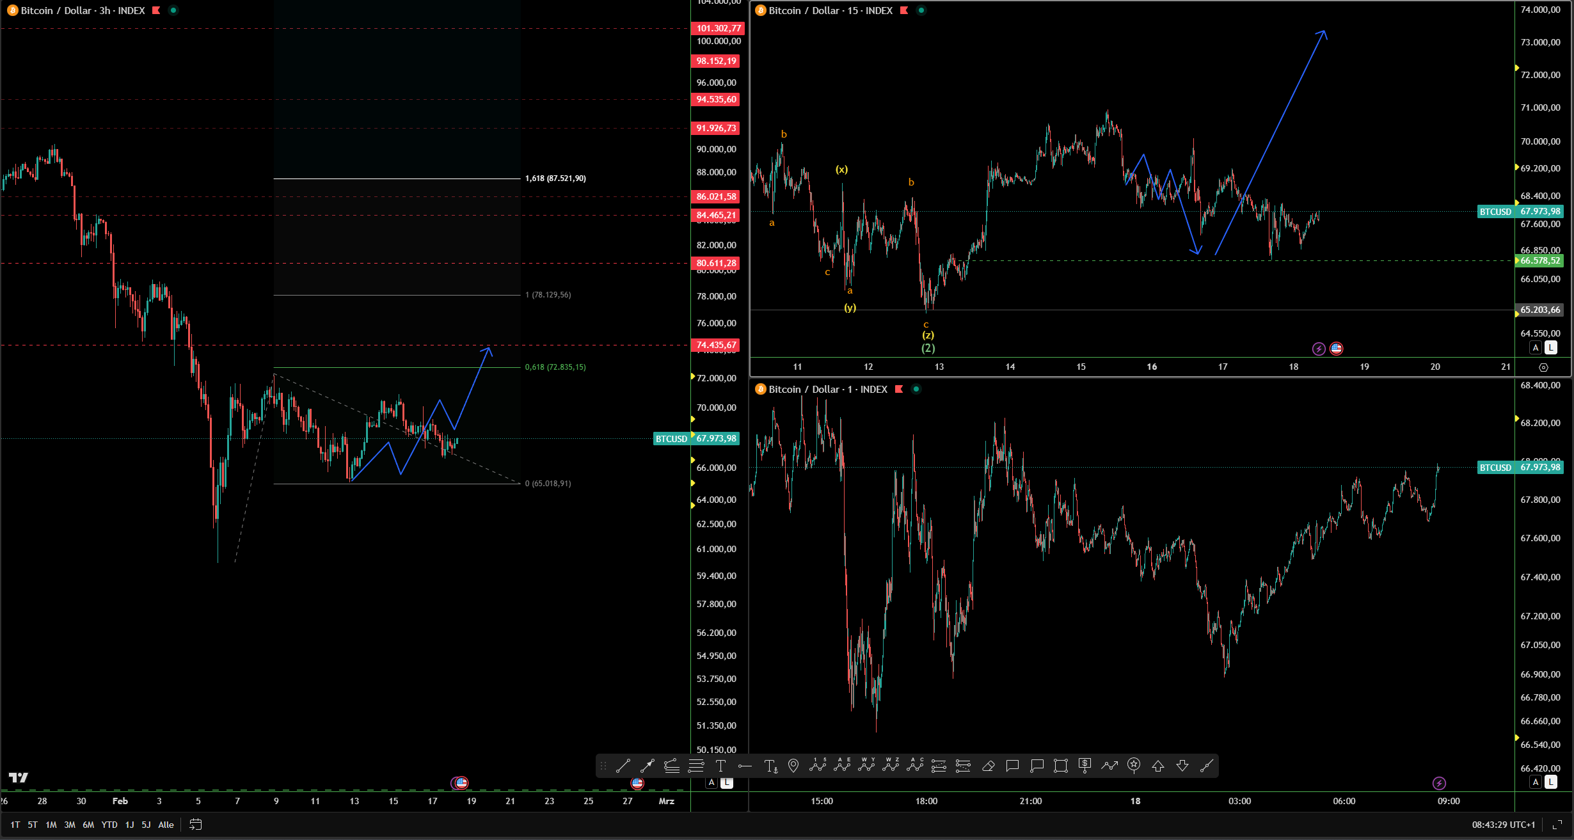Activate the Eraser tool

click(x=988, y=766)
